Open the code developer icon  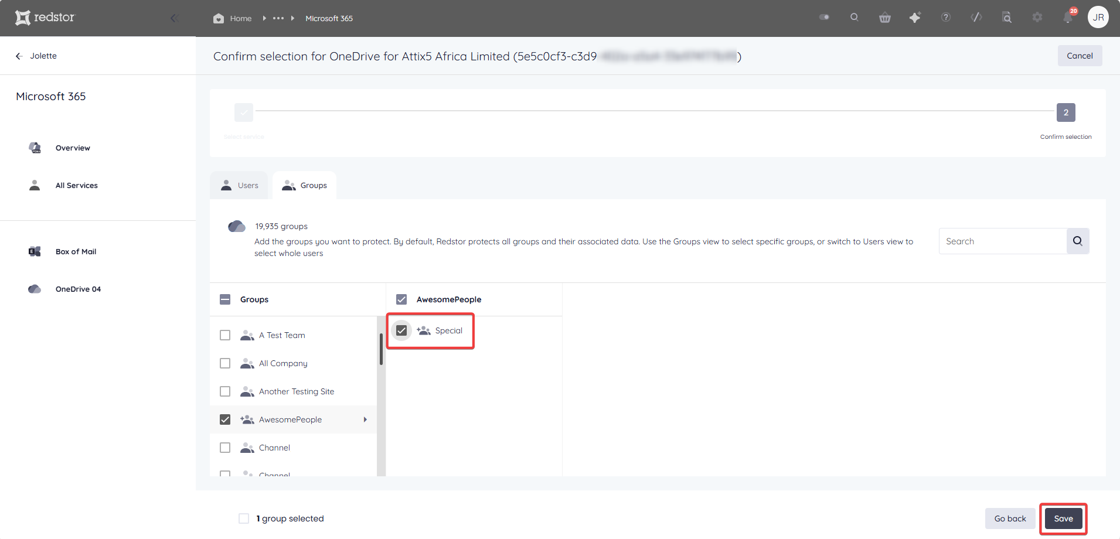(976, 17)
